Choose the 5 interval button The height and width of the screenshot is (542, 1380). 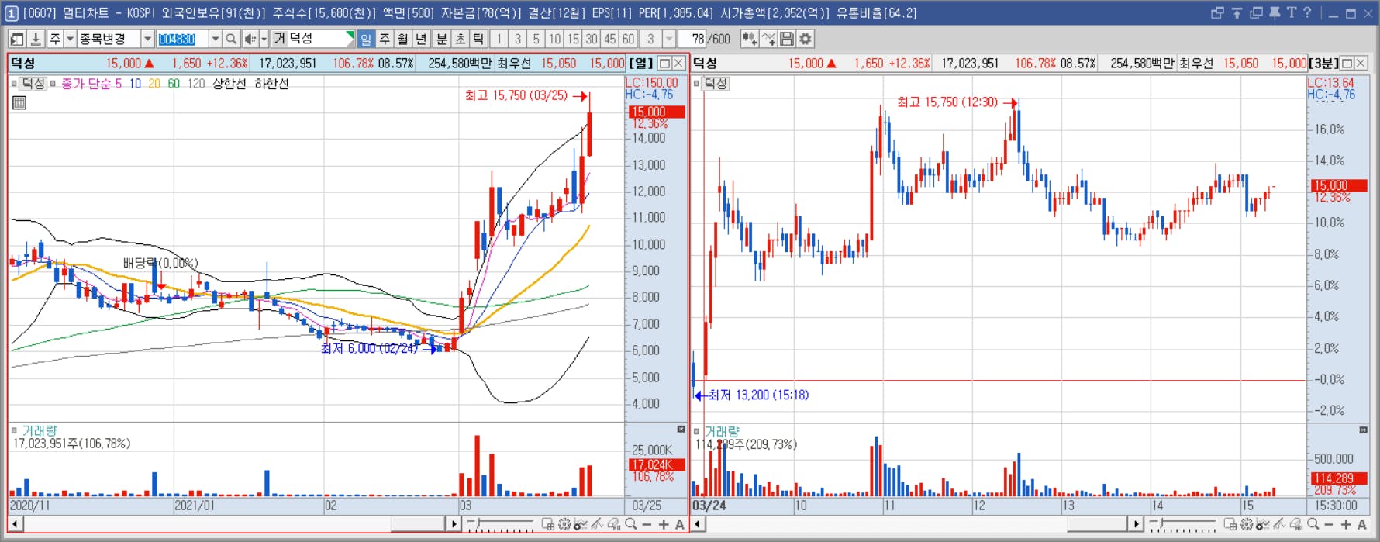click(x=536, y=39)
